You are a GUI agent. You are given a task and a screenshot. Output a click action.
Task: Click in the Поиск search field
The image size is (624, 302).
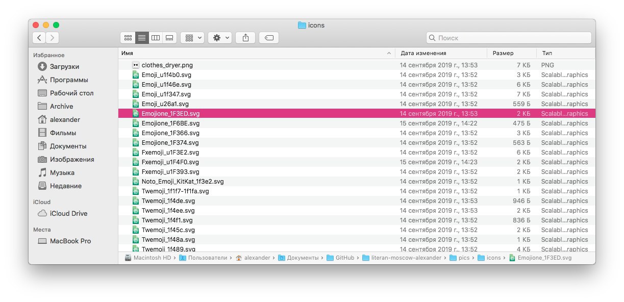pyautogui.click(x=510, y=38)
